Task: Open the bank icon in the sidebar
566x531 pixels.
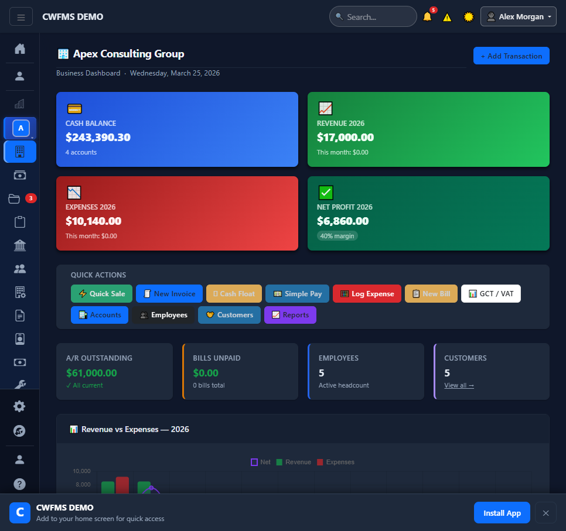Action: (19, 245)
